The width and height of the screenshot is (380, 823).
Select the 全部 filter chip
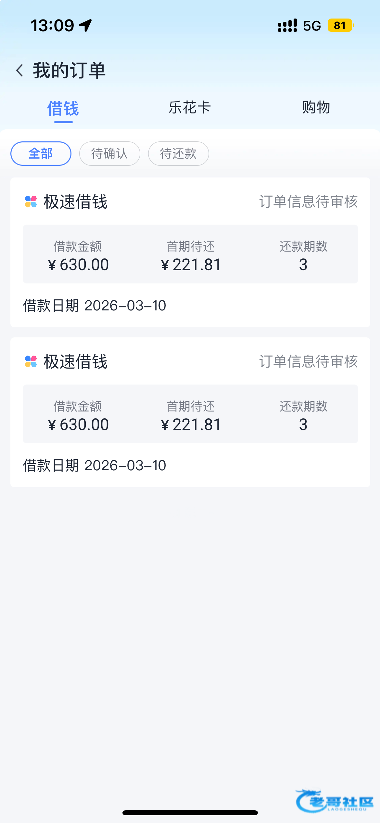tap(41, 153)
